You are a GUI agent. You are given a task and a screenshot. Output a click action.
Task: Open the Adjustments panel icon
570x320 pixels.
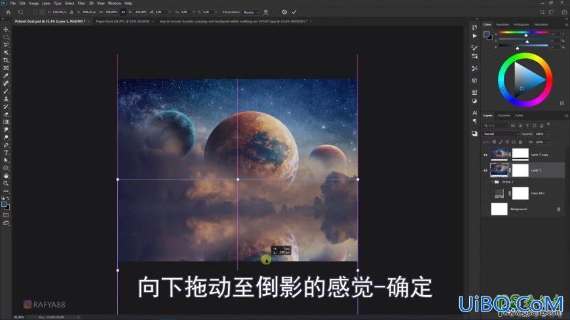474,101
